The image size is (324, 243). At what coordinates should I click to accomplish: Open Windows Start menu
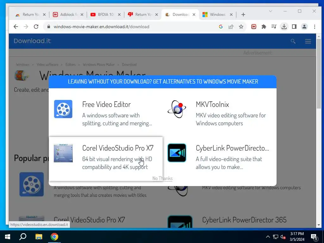pos(8,237)
